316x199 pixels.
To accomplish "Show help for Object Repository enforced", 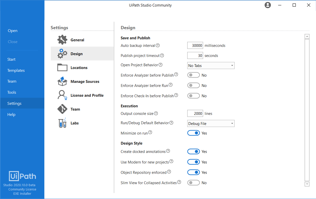I will (x=169, y=172).
